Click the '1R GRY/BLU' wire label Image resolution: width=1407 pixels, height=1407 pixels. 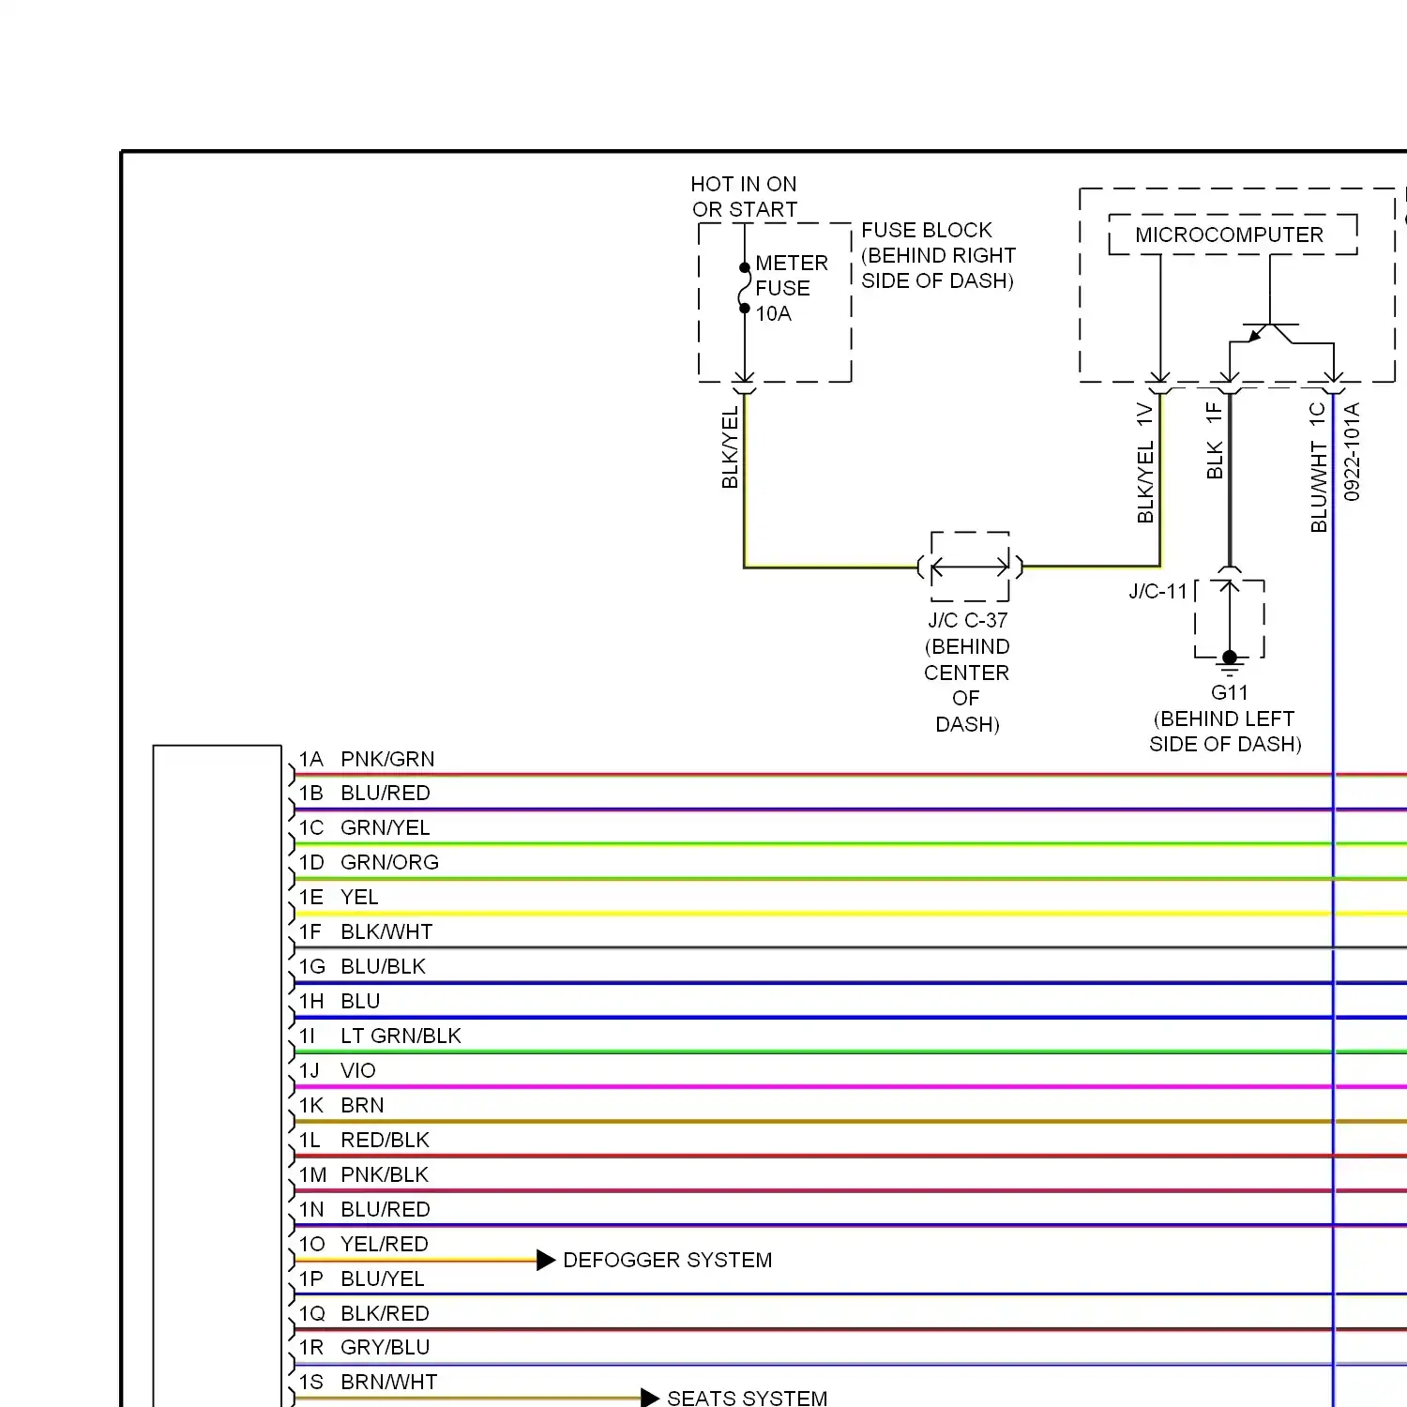pyautogui.click(x=365, y=1347)
